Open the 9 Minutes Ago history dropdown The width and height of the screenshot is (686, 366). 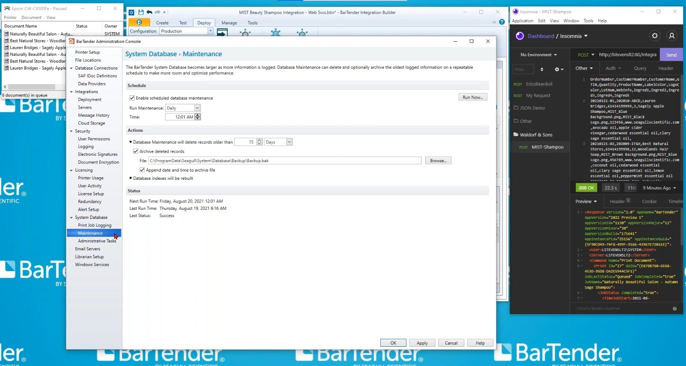pyautogui.click(x=659, y=188)
